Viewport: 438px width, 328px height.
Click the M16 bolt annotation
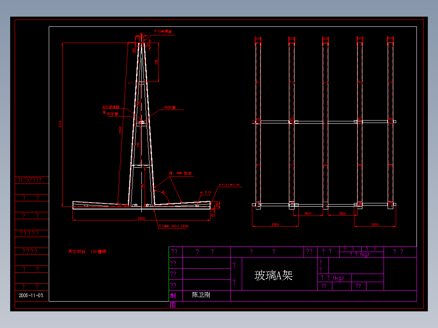coord(111,107)
